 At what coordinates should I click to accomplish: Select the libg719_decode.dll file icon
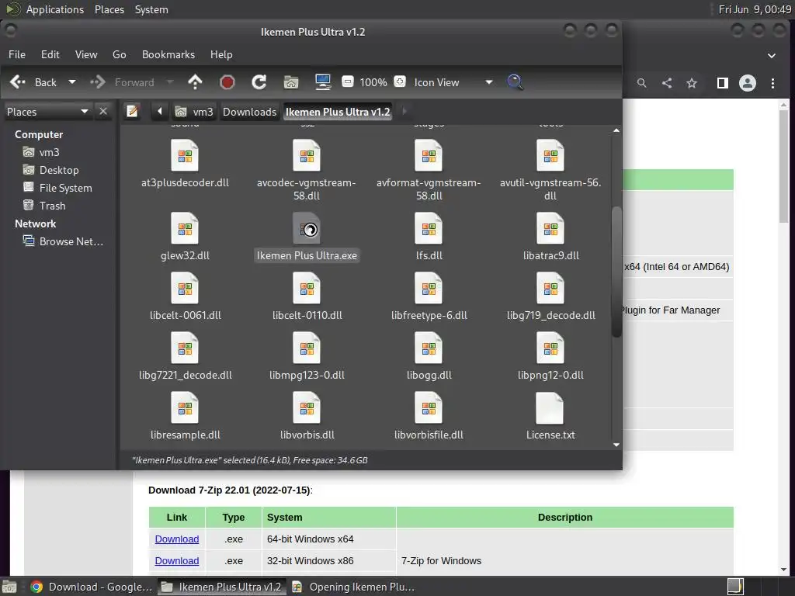550,289
